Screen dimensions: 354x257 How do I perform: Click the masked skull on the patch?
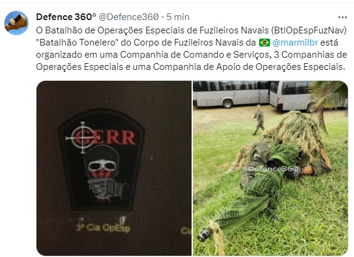(x=102, y=164)
